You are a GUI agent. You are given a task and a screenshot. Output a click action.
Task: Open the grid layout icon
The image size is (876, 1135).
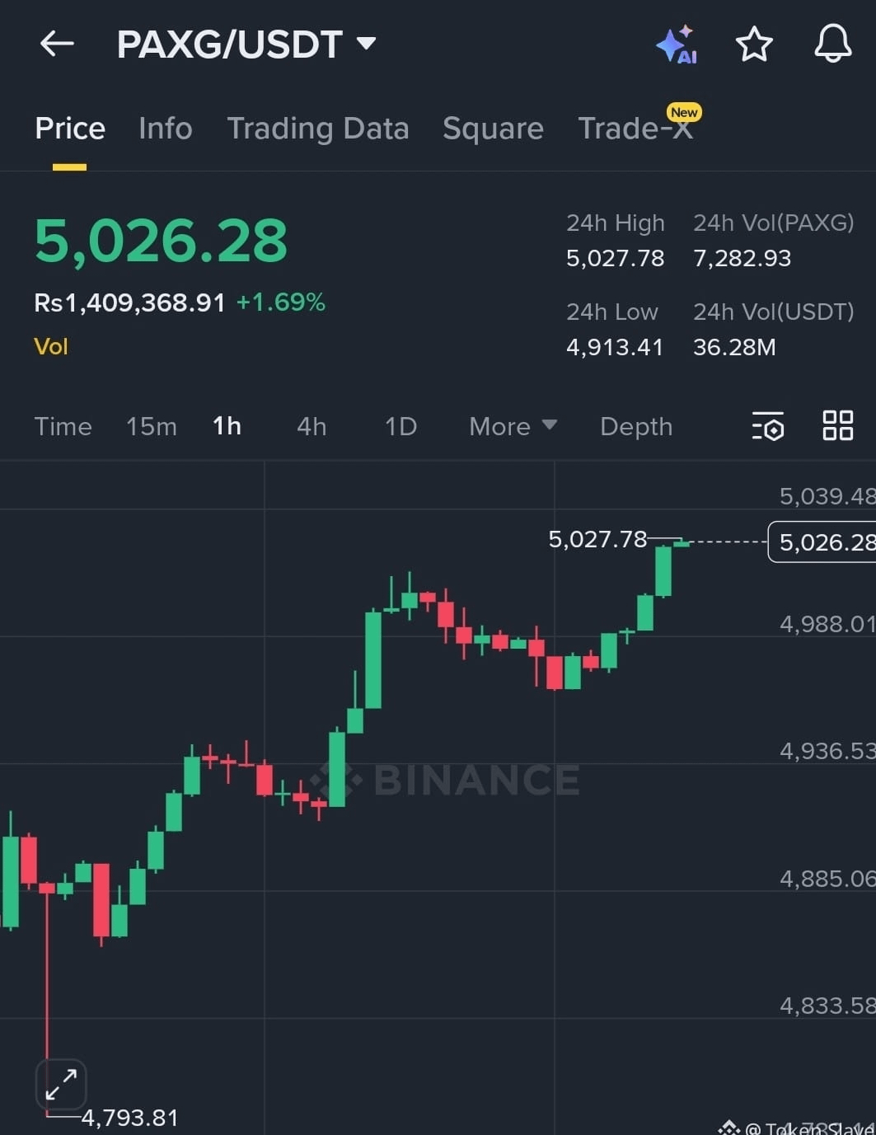click(x=838, y=426)
